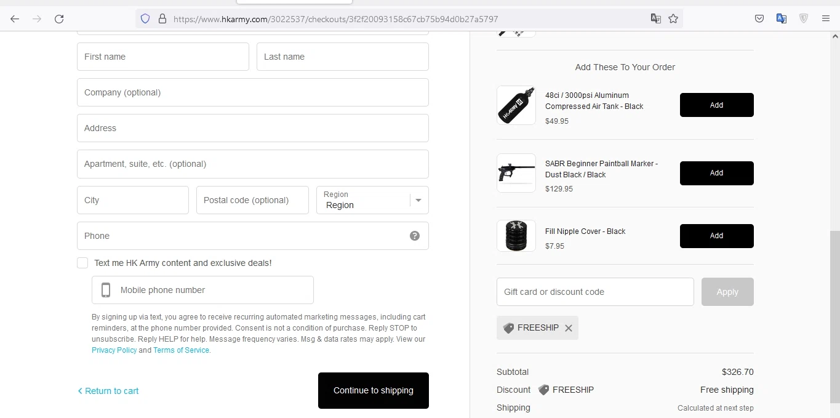
Task: Enable text me HK Army deals checkbox
Action: point(82,263)
